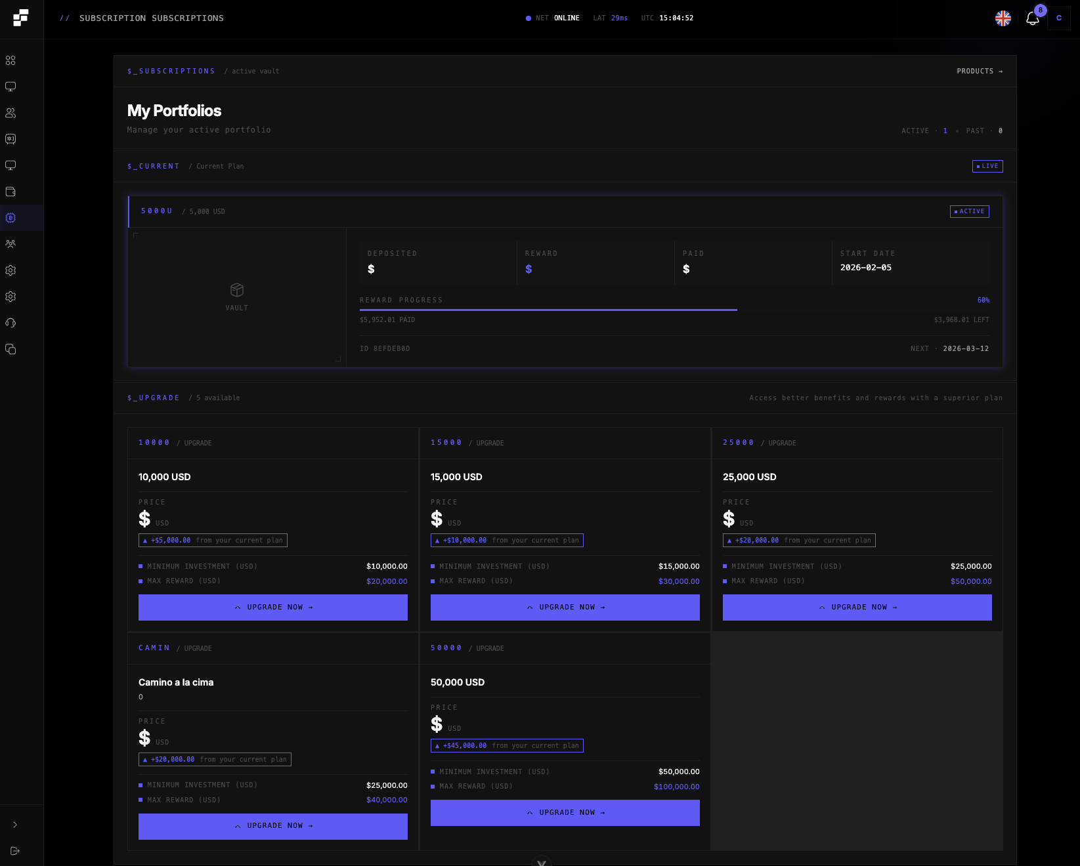Click the notification bell showing 8 alerts
This screenshot has width=1080, height=866.
click(1032, 19)
